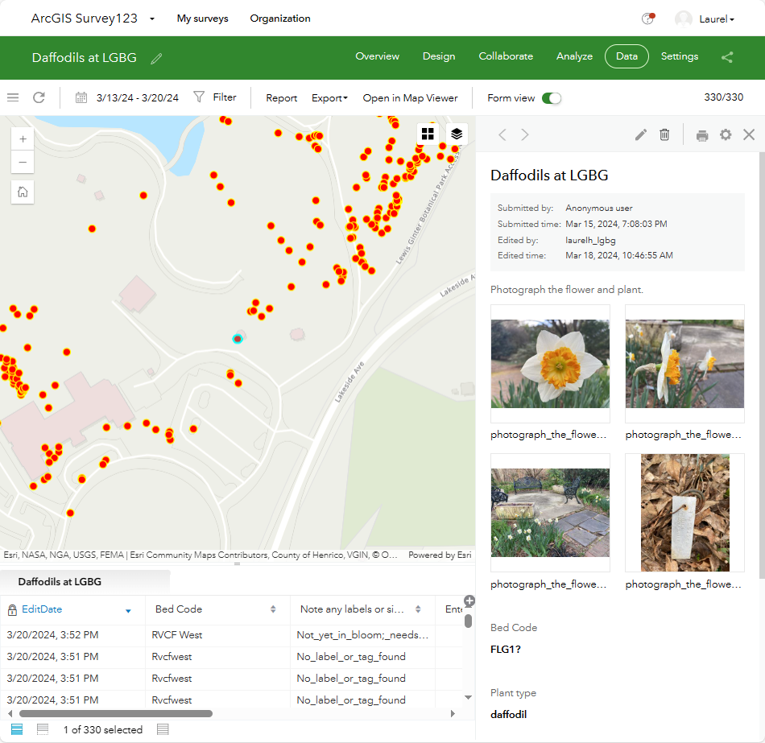765x743 pixels.
Task: Click the home extent button on the map
Action: click(x=23, y=192)
